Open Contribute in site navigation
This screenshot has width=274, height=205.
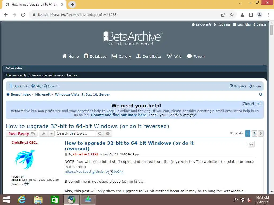point(148,56)
